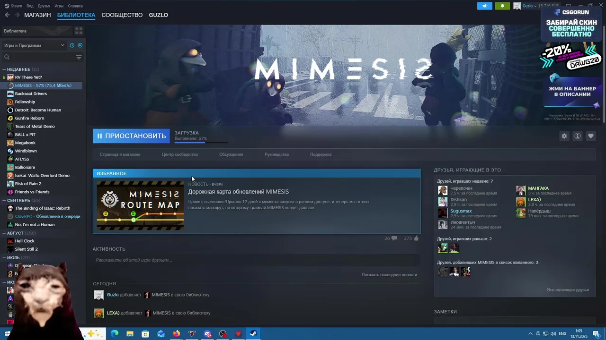Click Все играющие друзья link
This screenshot has height=340, width=606.
click(568, 289)
